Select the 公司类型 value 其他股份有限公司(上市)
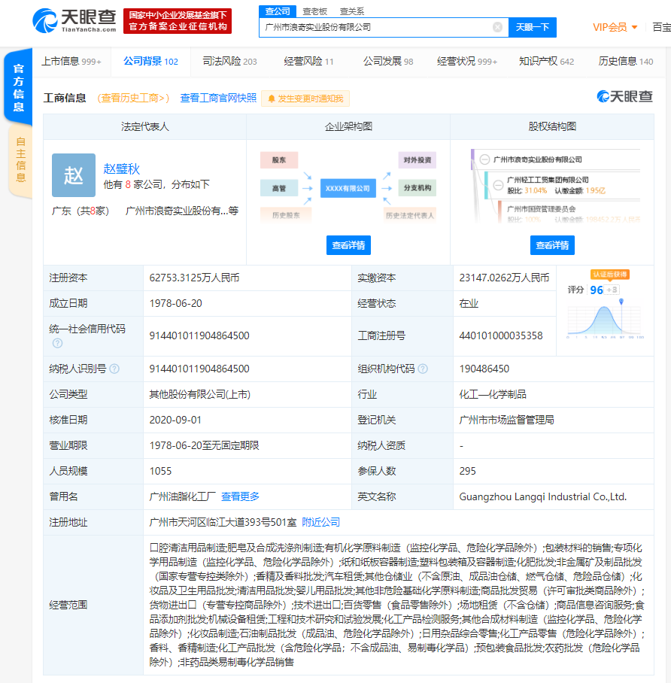This screenshot has height=683, width=671. [x=199, y=395]
